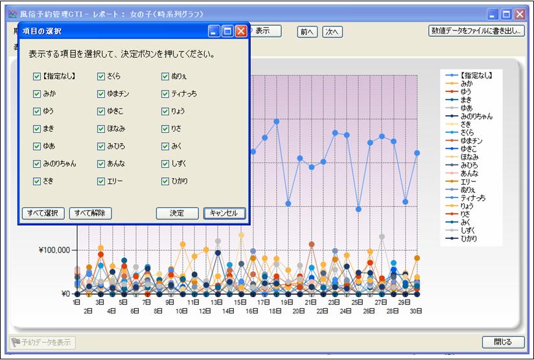Go to previous period with 前へ
This screenshot has width=534, height=360.
click(x=307, y=31)
